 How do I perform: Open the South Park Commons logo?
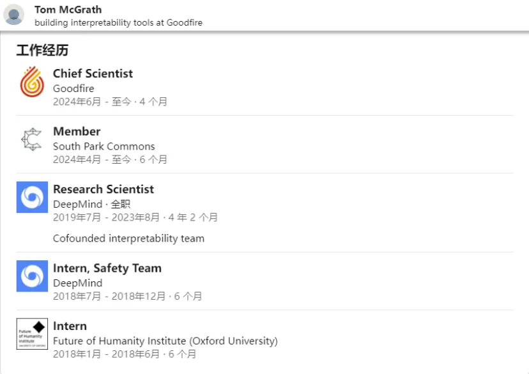point(32,139)
